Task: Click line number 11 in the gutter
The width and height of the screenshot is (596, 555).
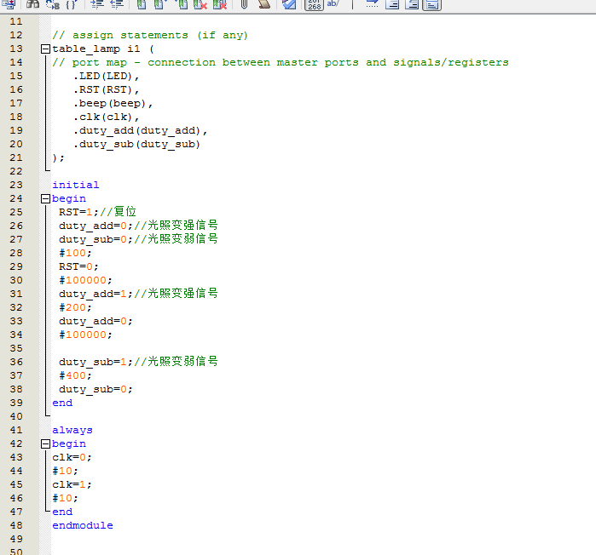Action: pyautogui.click(x=16, y=21)
